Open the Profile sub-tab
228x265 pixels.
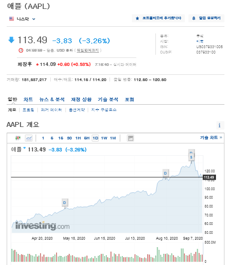coord(28,110)
